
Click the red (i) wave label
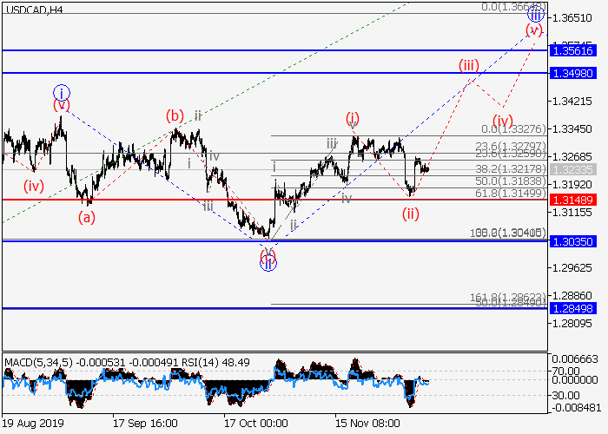(x=353, y=117)
